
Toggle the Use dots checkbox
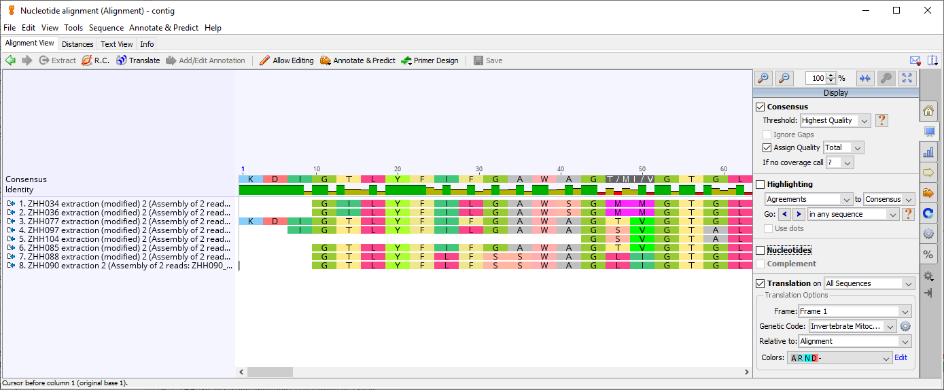point(767,228)
